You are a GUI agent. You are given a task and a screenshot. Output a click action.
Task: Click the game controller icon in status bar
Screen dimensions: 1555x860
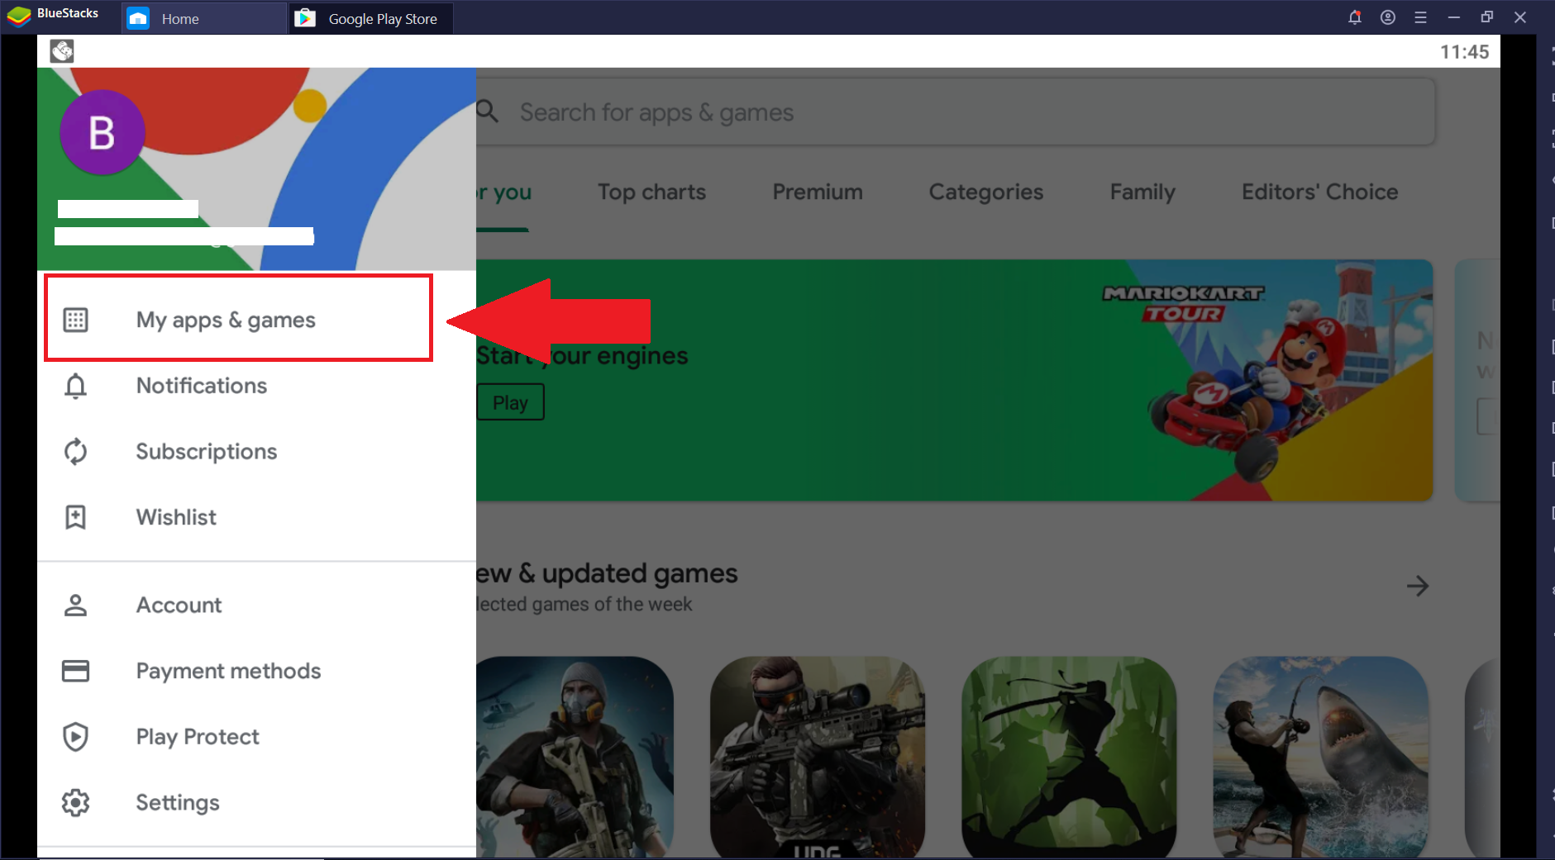[x=62, y=51]
